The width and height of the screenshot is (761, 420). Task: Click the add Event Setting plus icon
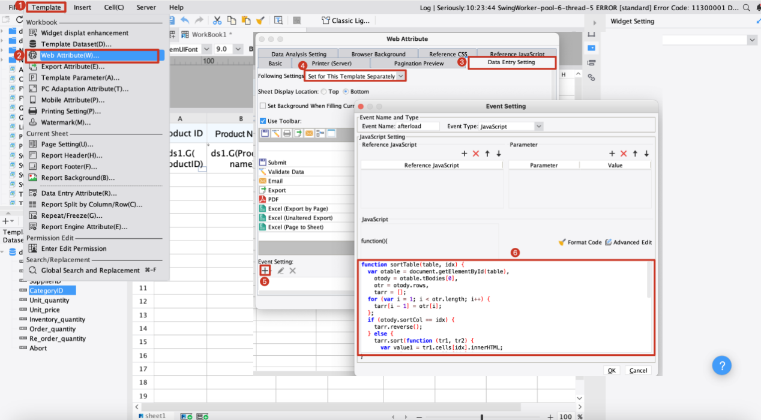(x=265, y=271)
